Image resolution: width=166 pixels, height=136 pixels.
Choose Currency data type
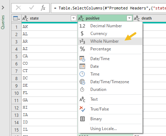110,34
